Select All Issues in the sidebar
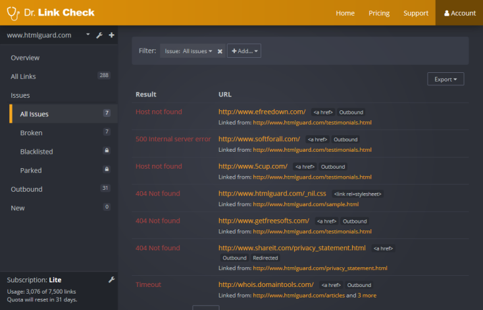483x310 pixels. coord(63,114)
